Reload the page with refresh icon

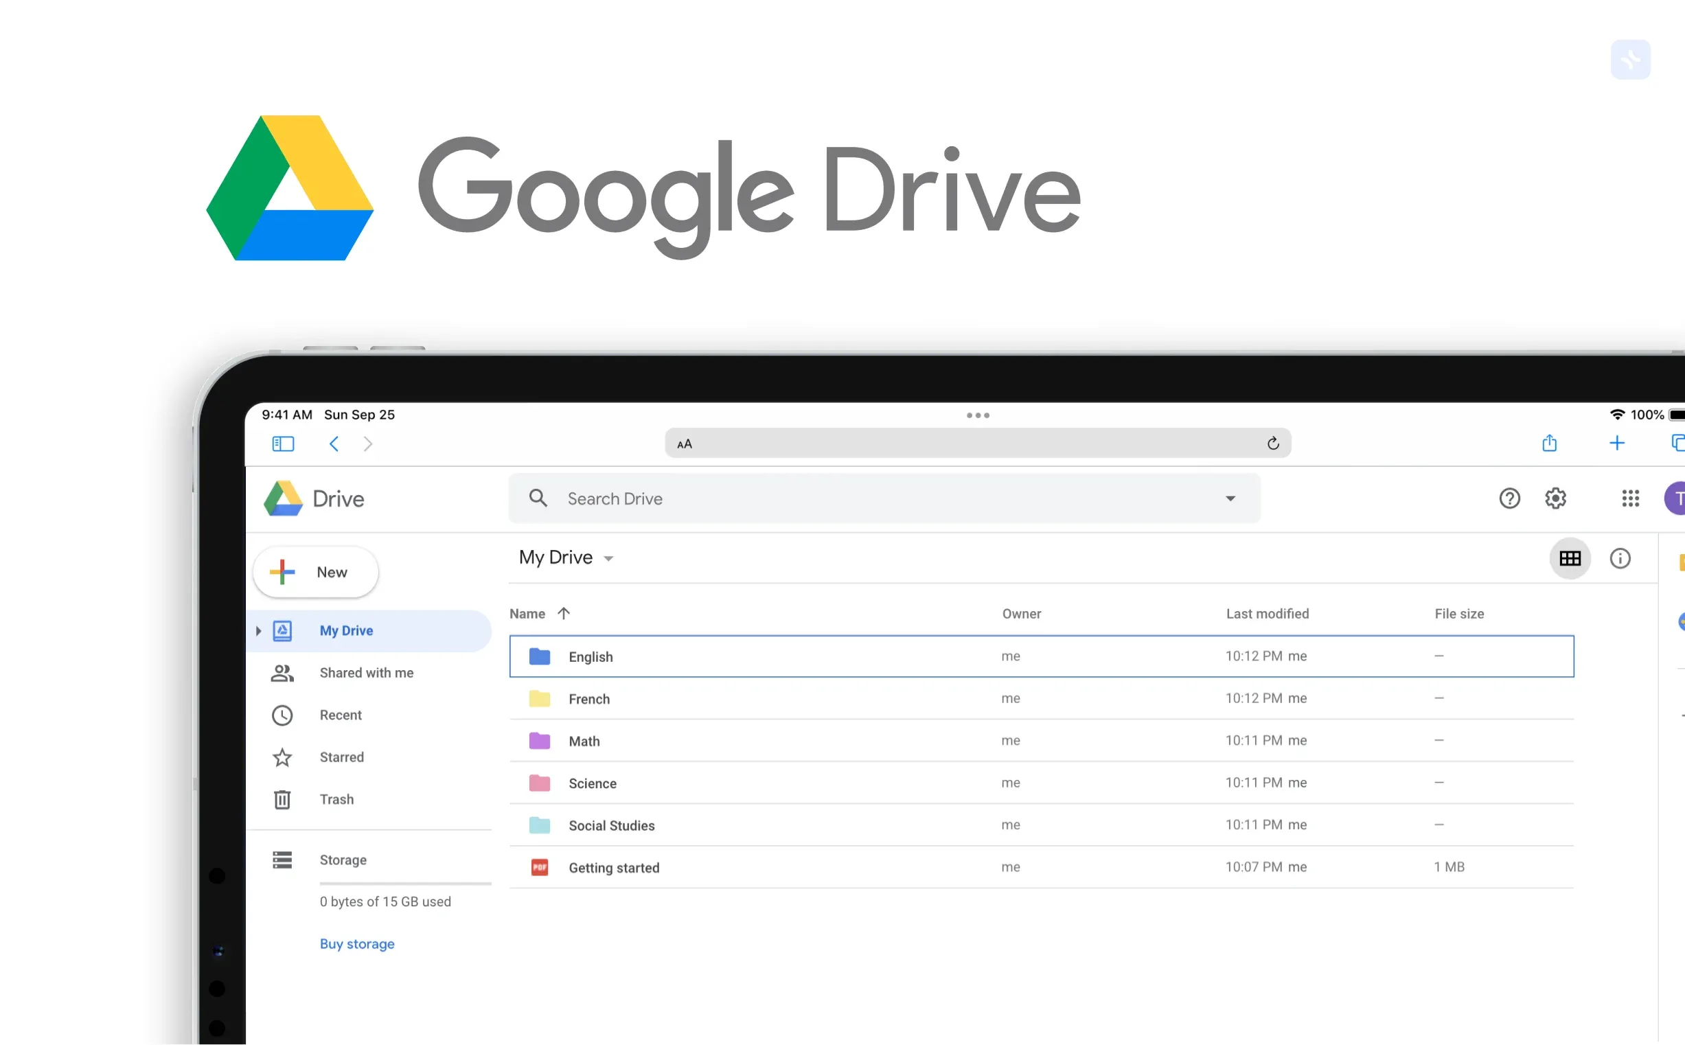click(1272, 443)
